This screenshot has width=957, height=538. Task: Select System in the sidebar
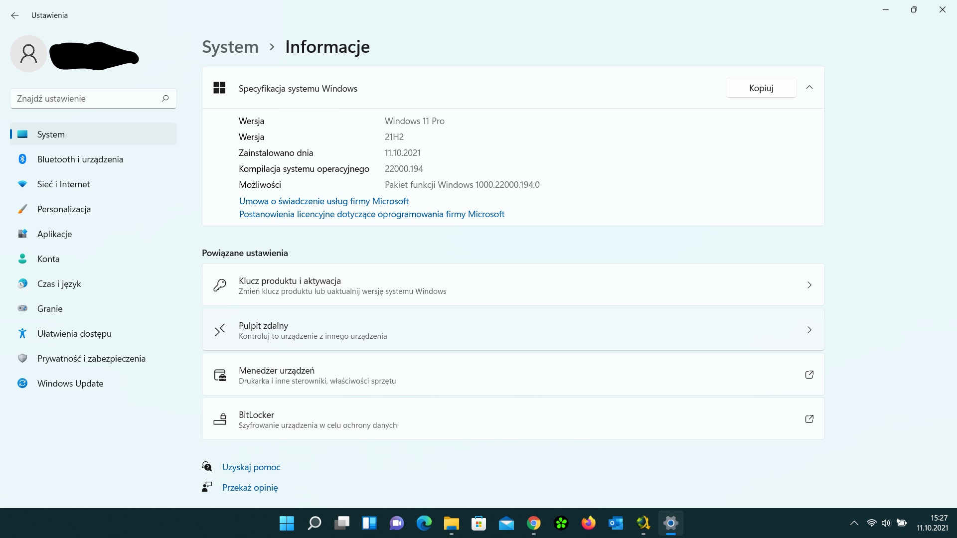coord(93,134)
